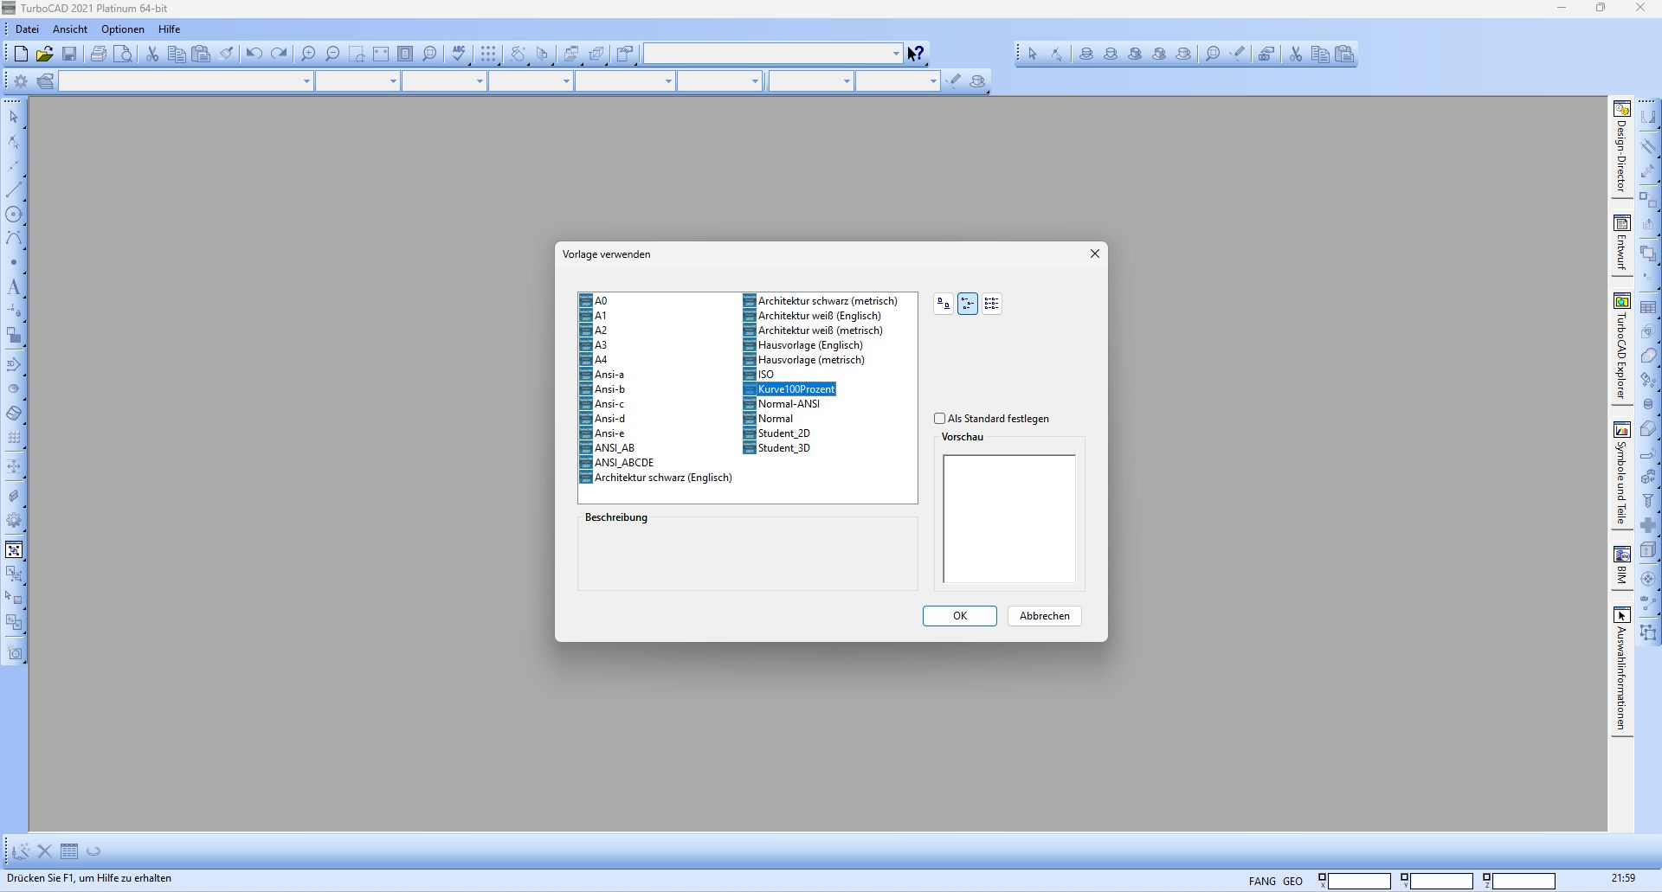Open the wide dropdown beside the layers icon

(x=185, y=81)
